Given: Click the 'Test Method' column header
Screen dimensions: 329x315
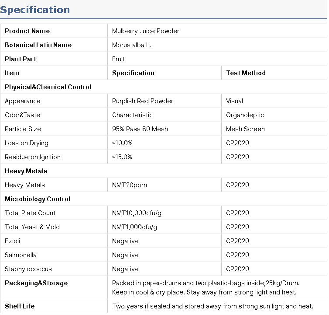Looking at the screenshot, I should tap(274, 73).
